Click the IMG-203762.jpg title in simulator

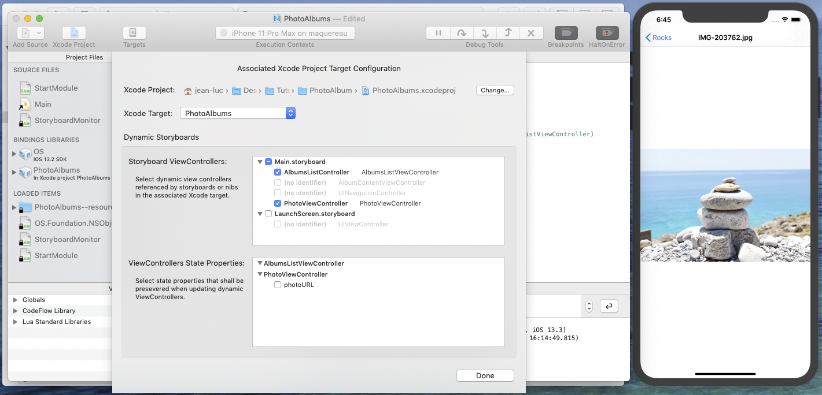[725, 38]
